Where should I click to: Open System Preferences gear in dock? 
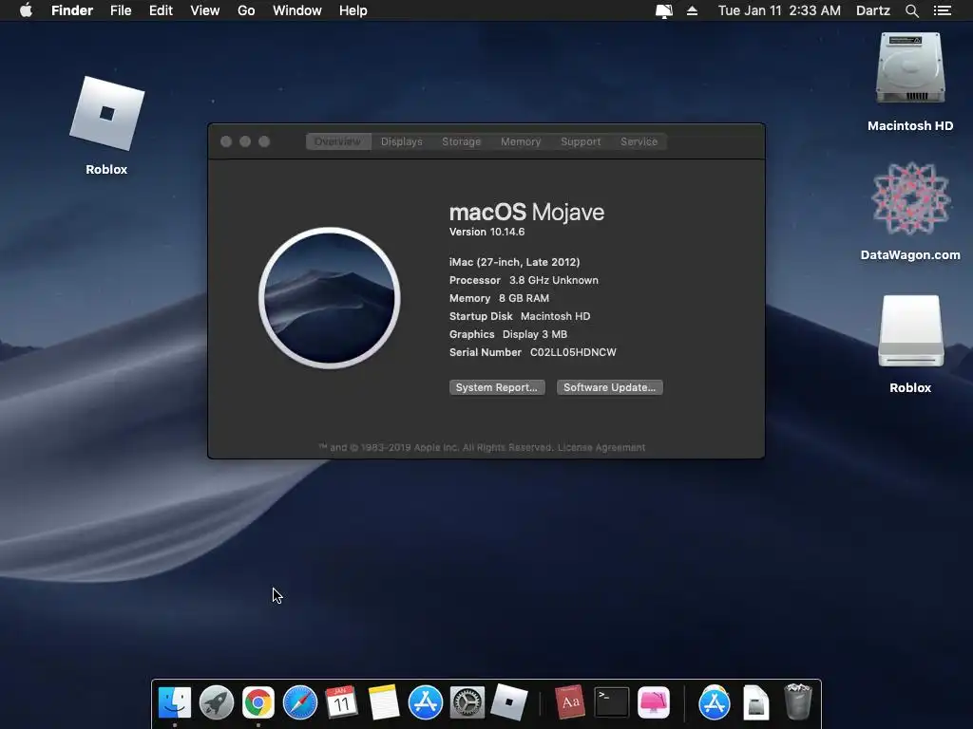pos(467,703)
